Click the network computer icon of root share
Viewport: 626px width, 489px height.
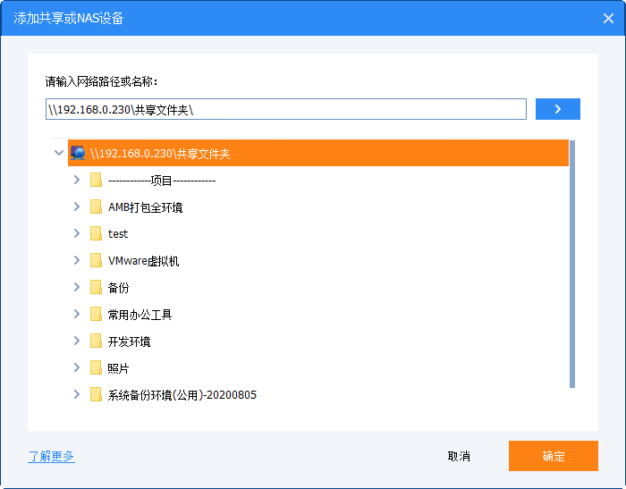pyautogui.click(x=78, y=153)
